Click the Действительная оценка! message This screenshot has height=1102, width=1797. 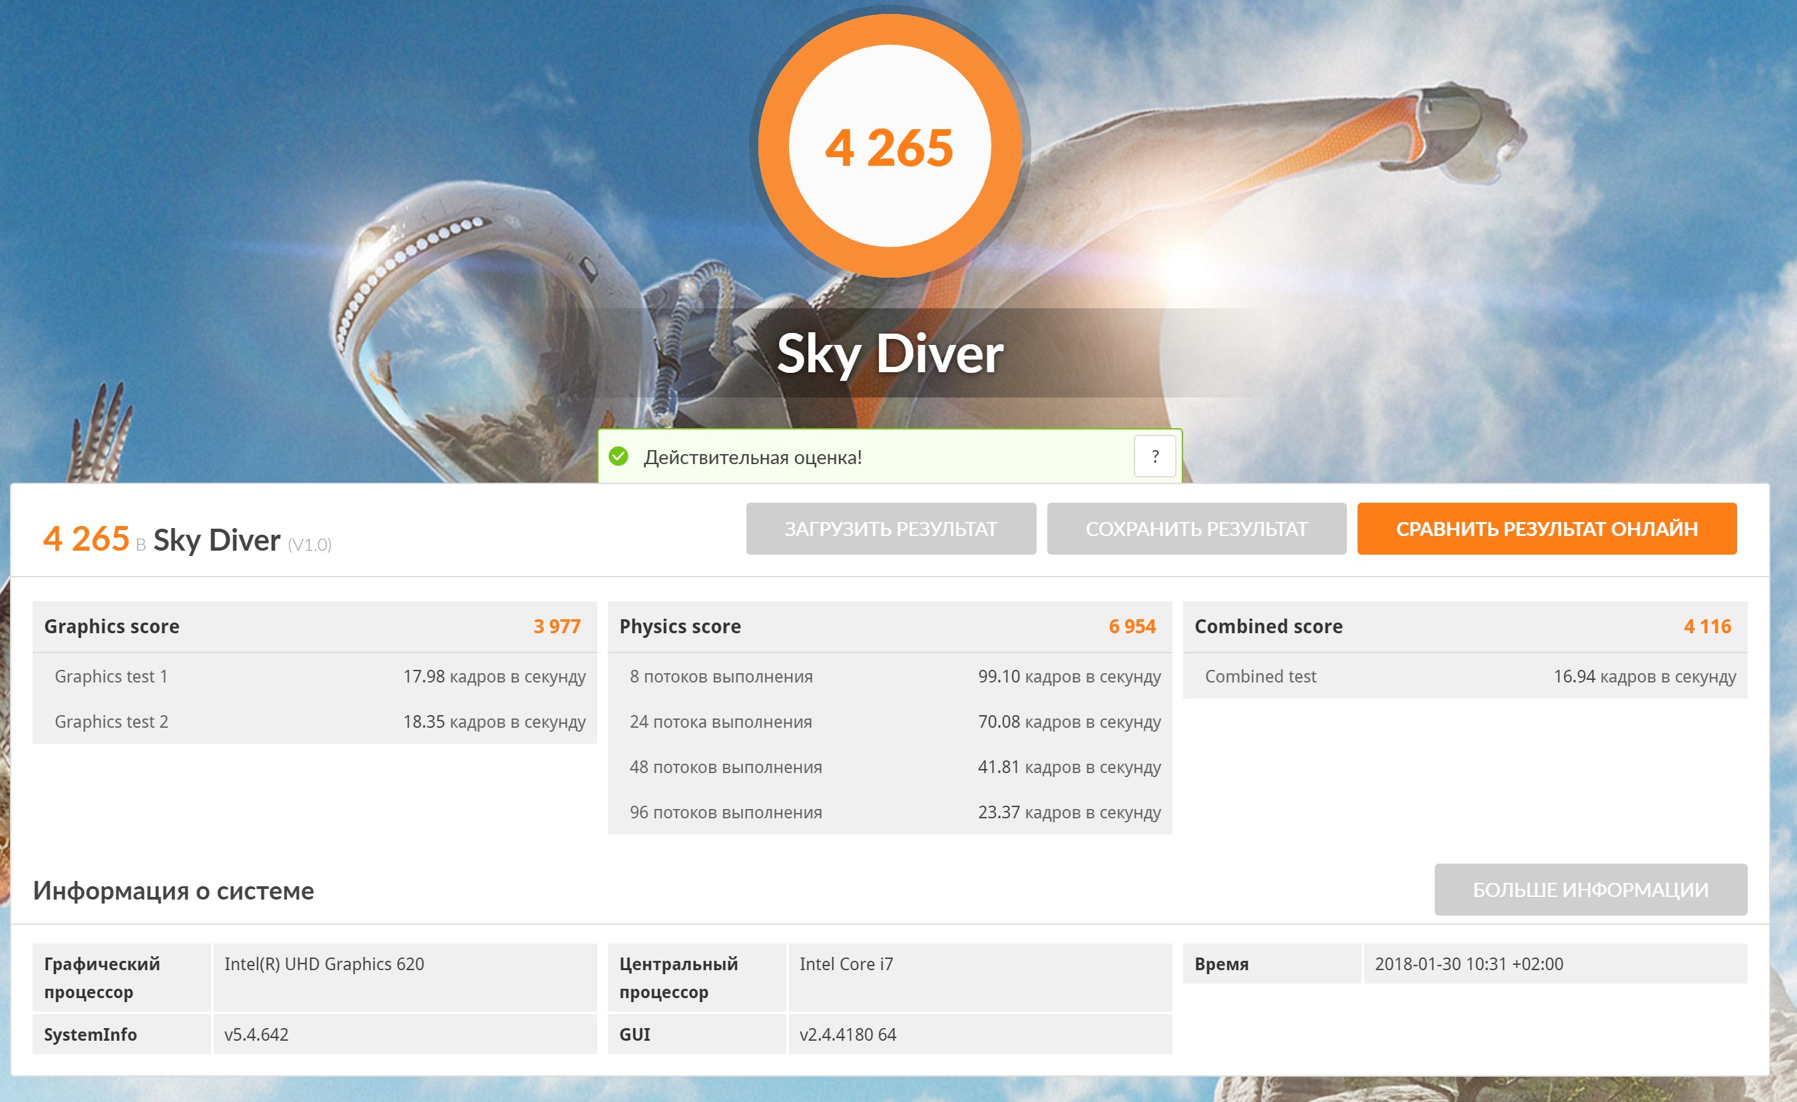point(752,457)
